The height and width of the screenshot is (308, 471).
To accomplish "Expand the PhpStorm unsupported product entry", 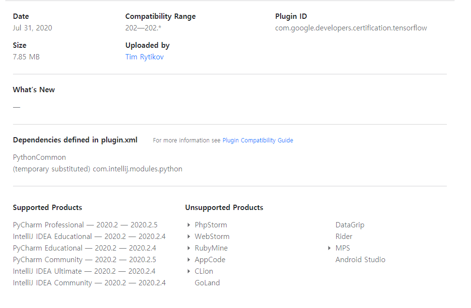I will pos(188,225).
